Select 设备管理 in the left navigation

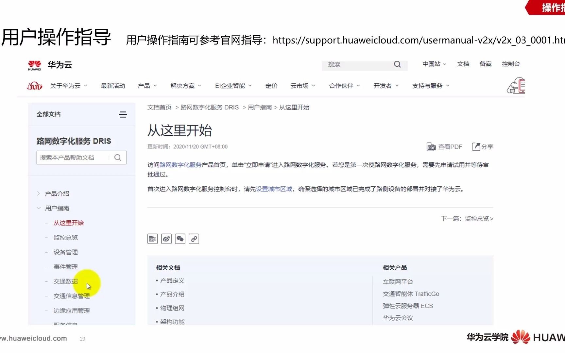(65, 252)
